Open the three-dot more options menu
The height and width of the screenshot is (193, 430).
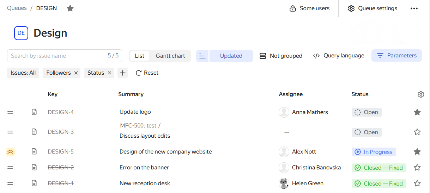click(414, 8)
